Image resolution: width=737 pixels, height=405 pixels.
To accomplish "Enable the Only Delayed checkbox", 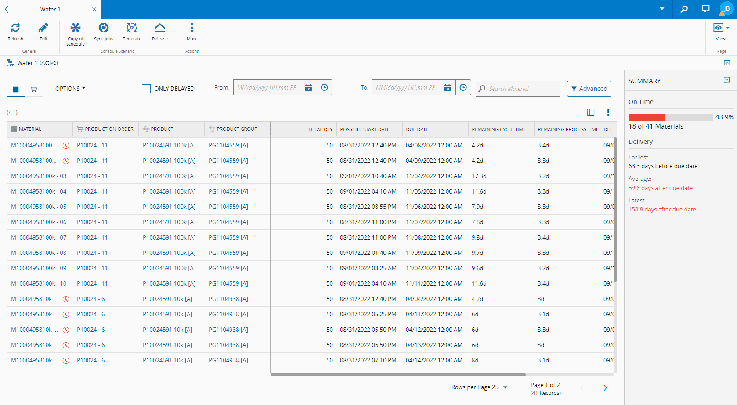I will pos(146,89).
